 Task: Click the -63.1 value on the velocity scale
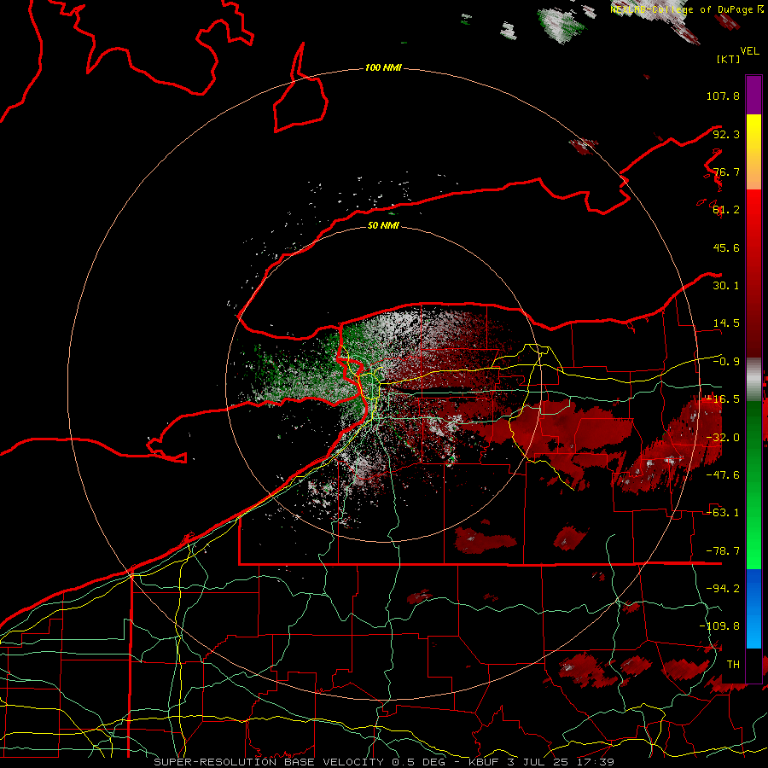pos(723,513)
